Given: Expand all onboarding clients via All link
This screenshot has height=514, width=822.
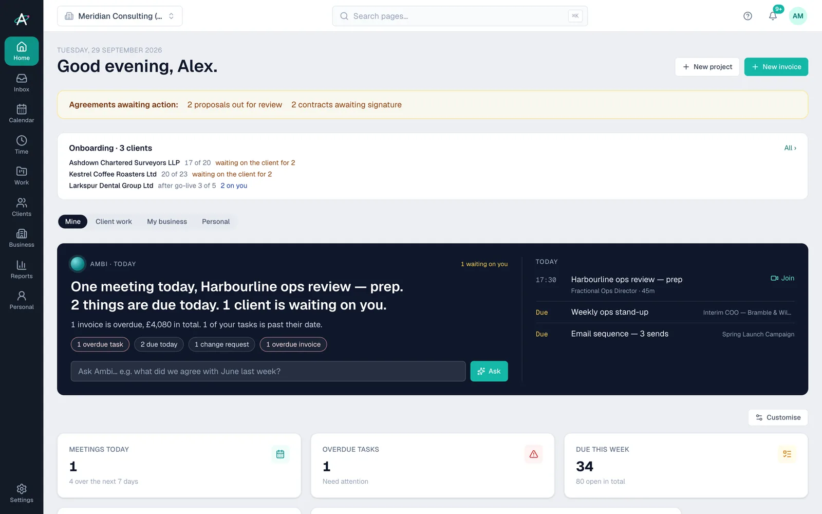Looking at the screenshot, I should [790, 148].
